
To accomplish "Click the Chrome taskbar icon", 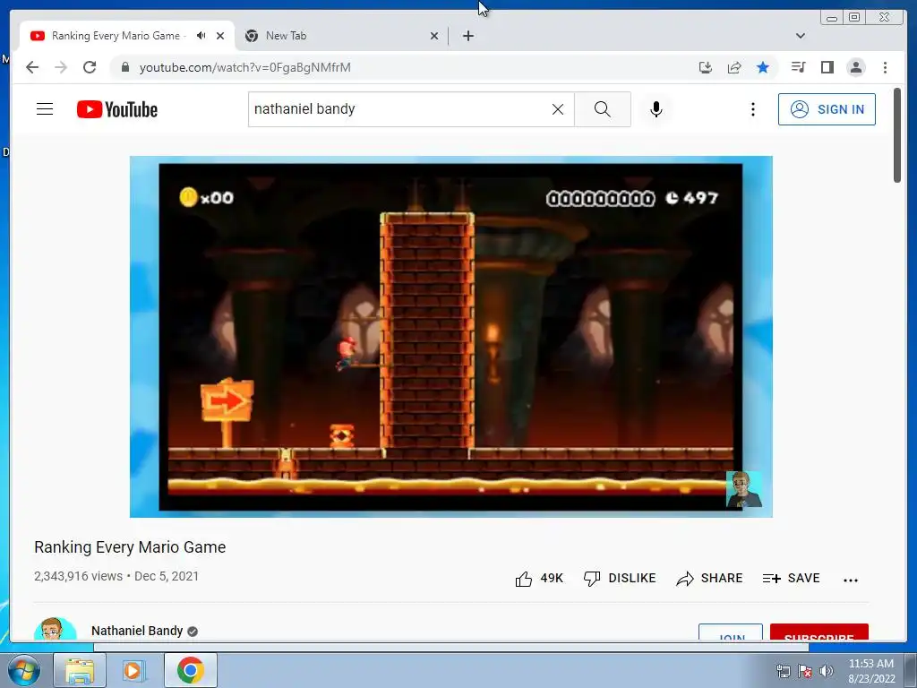I will [x=191, y=670].
